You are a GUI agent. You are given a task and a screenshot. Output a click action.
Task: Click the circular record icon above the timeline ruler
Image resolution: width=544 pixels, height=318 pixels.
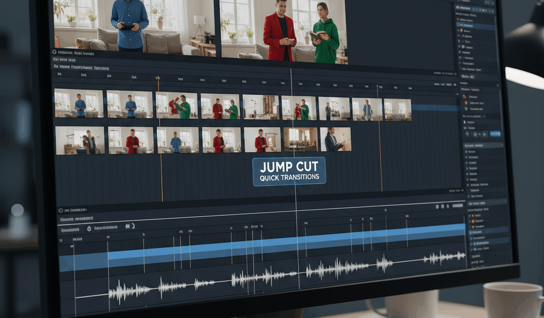55,51
